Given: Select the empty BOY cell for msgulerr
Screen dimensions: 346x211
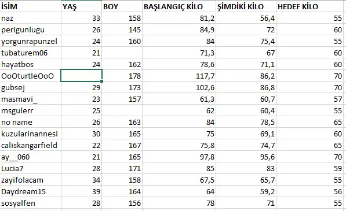Looking at the screenshot, I should click(x=122, y=110).
